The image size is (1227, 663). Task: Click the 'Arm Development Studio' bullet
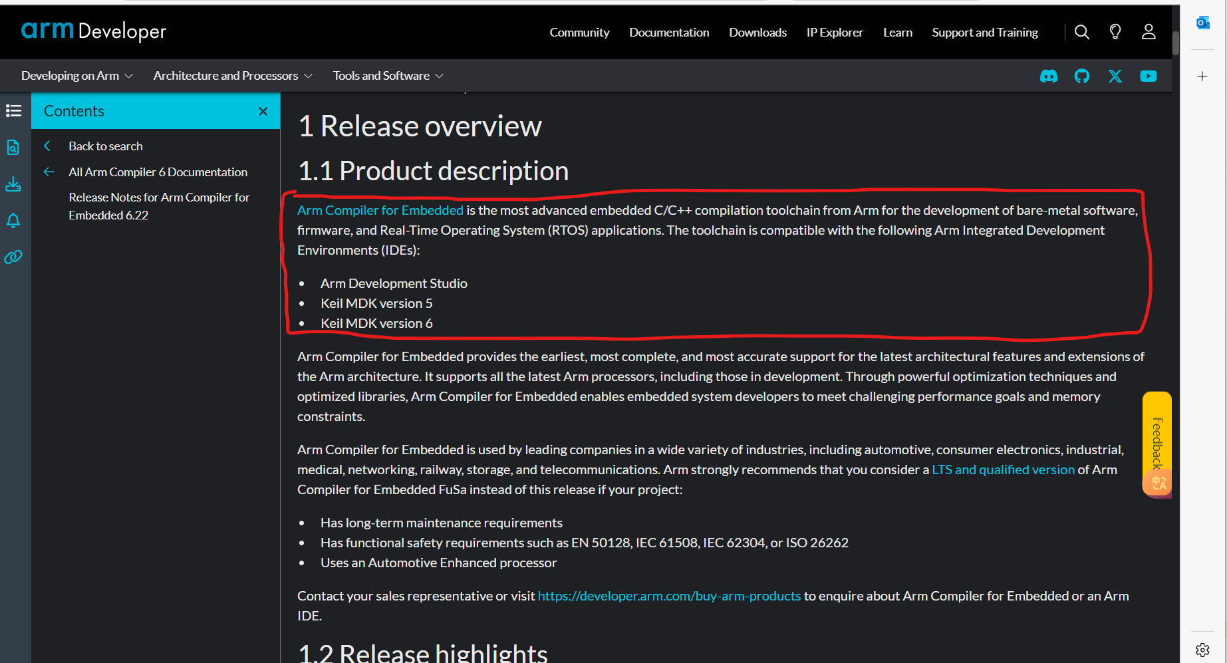tap(394, 283)
